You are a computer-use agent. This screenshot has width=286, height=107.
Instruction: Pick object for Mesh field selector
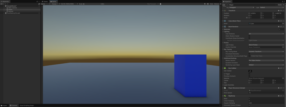283,24
